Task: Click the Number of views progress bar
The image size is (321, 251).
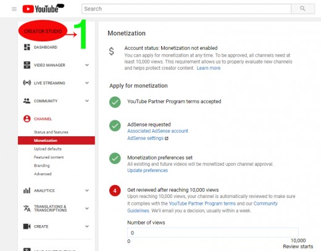Action: [213, 232]
